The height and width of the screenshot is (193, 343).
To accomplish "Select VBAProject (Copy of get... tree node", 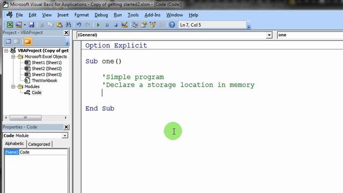I will [43, 50].
